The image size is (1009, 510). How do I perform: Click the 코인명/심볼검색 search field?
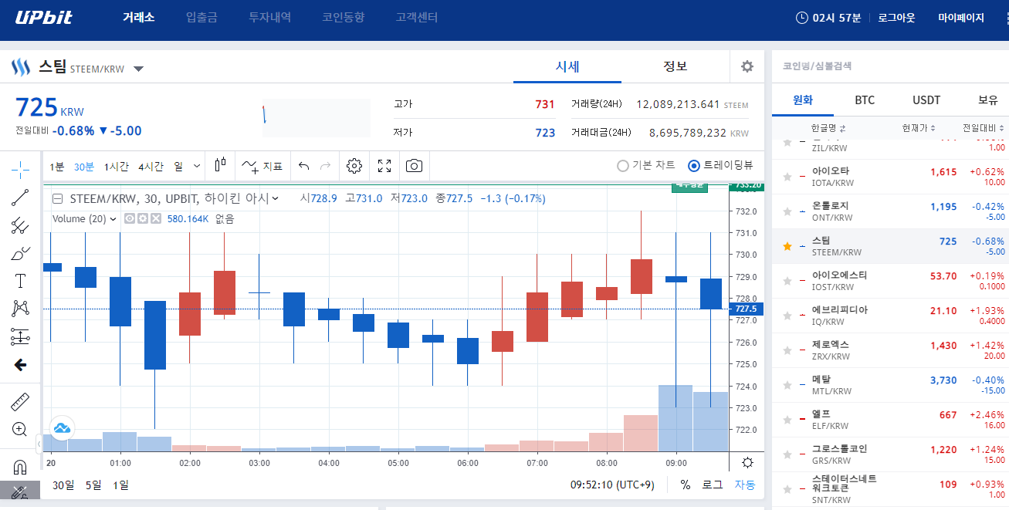[x=890, y=66]
